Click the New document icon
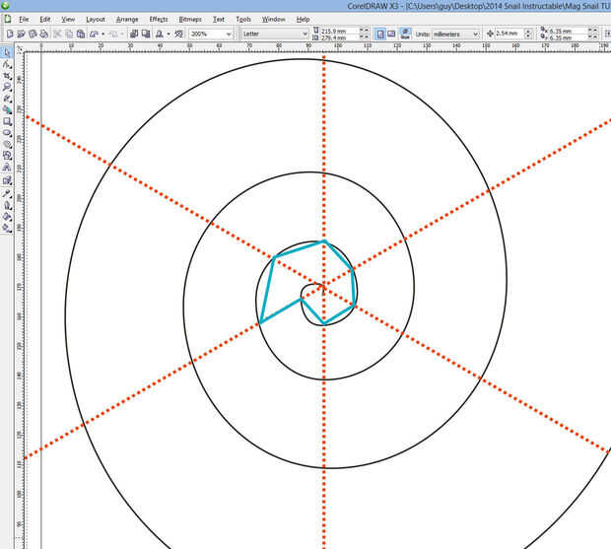 pos(9,34)
